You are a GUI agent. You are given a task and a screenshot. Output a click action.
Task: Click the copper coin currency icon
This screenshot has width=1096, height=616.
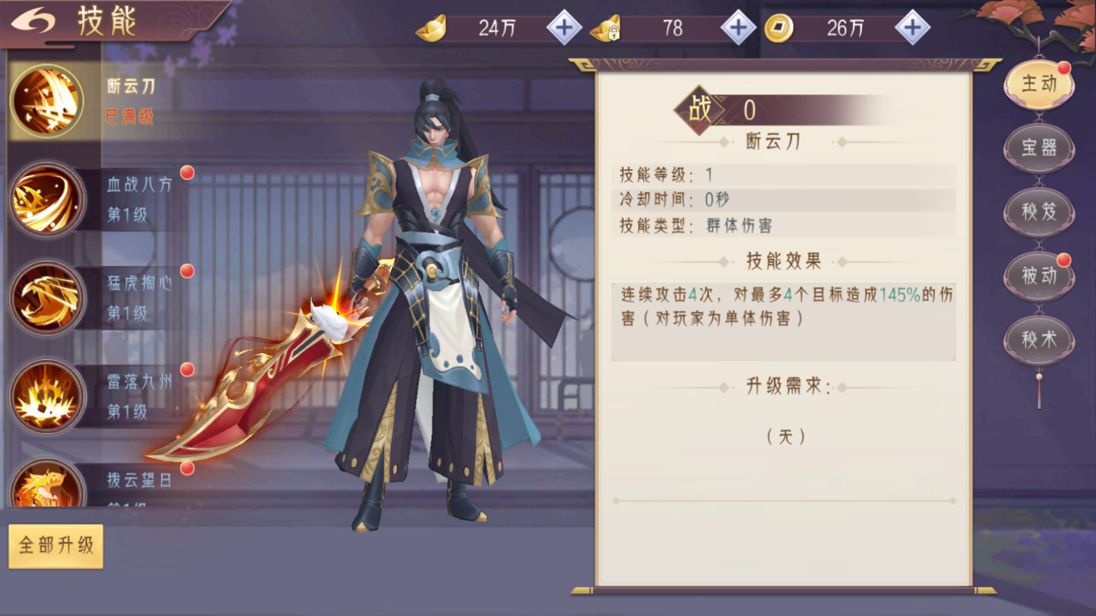(779, 29)
